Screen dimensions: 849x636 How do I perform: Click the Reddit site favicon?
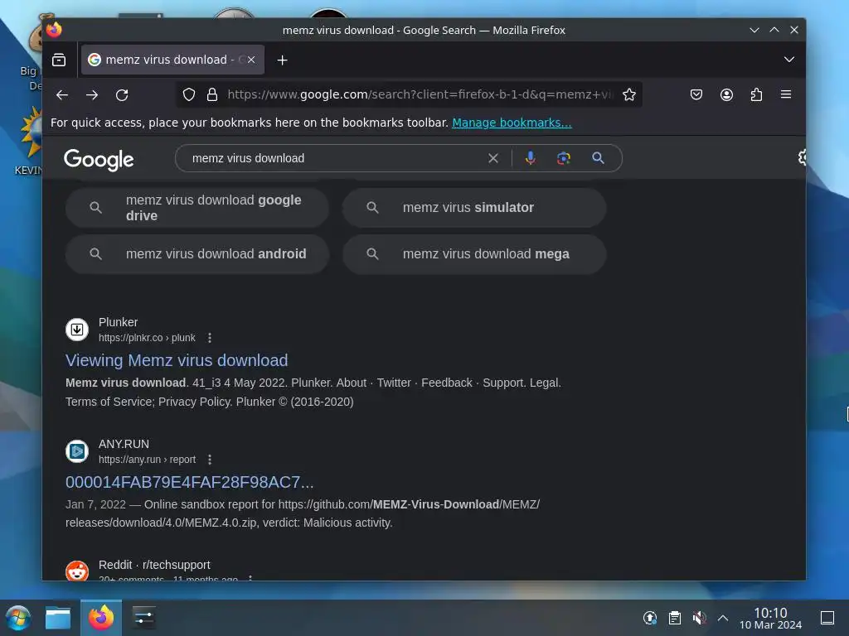click(77, 570)
